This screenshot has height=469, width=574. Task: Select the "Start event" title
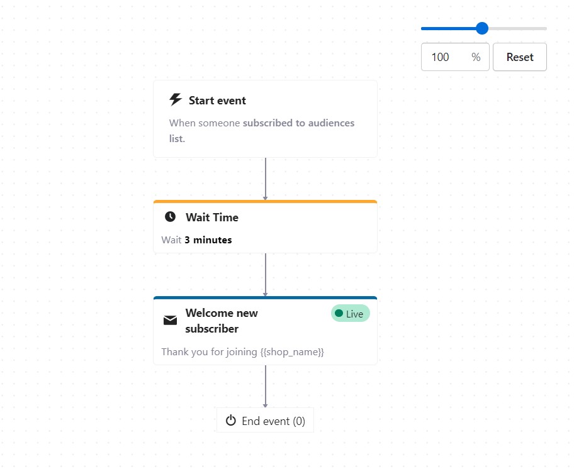pyautogui.click(x=217, y=101)
